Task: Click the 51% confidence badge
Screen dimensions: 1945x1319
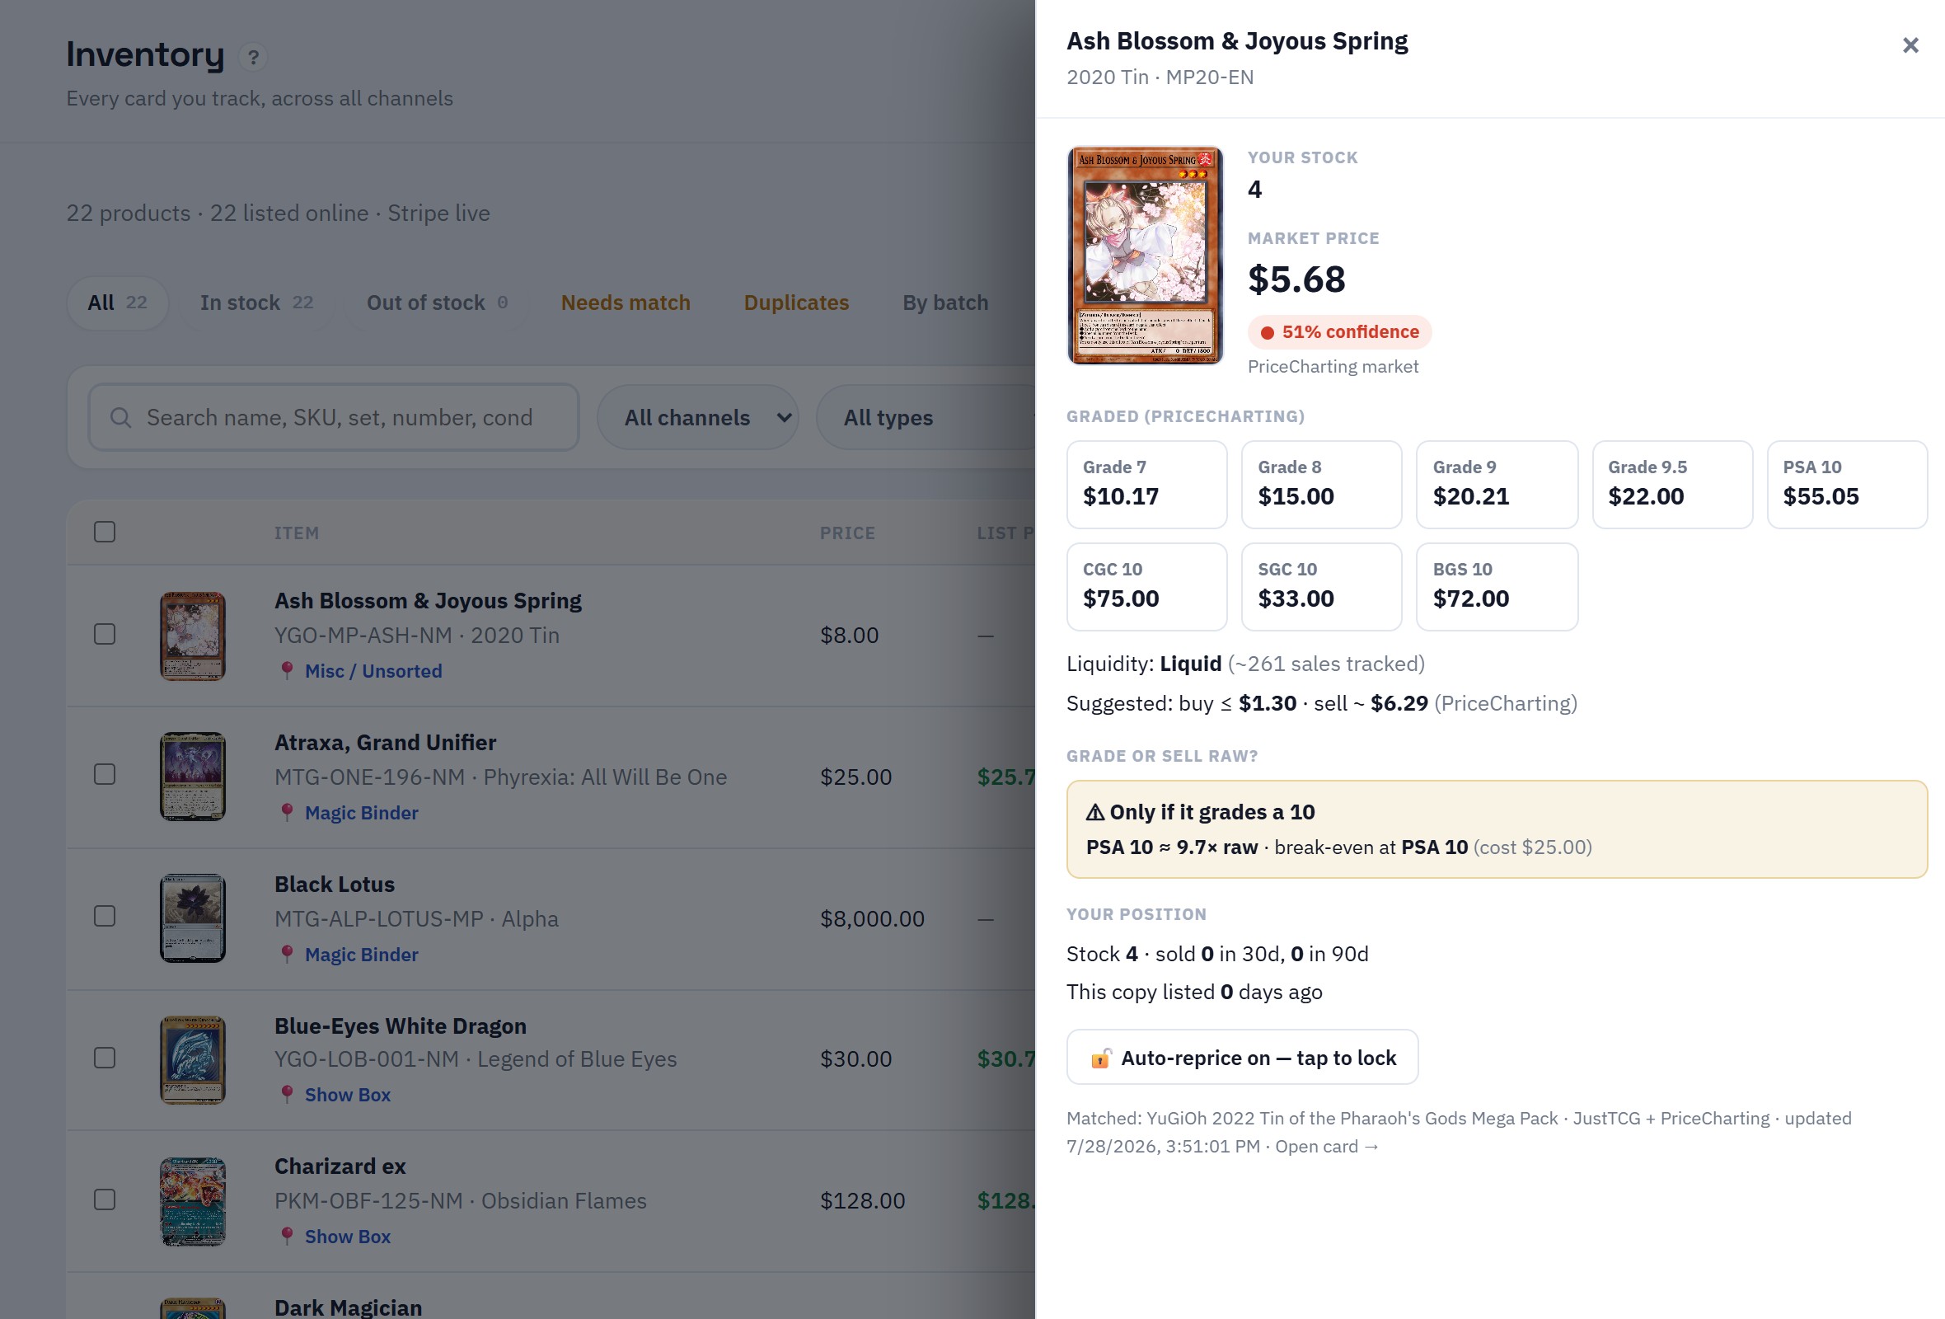Action: [1339, 332]
